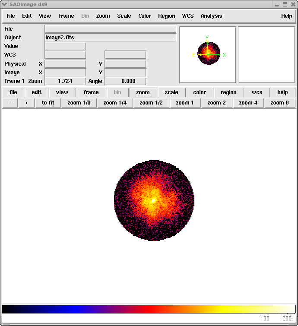Select the zoom button in the buttonbar
Image resolution: width=298 pixels, height=326 pixels.
(143, 92)
